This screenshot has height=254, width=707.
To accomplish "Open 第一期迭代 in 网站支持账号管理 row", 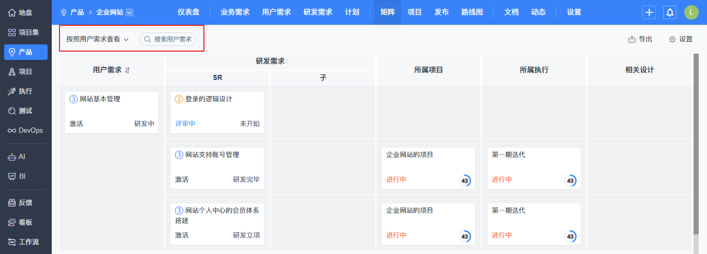I will [x=534, y=168].
